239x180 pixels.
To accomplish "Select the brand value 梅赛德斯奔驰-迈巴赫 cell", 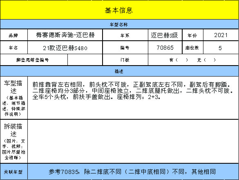I will click(x=65, y=35).
